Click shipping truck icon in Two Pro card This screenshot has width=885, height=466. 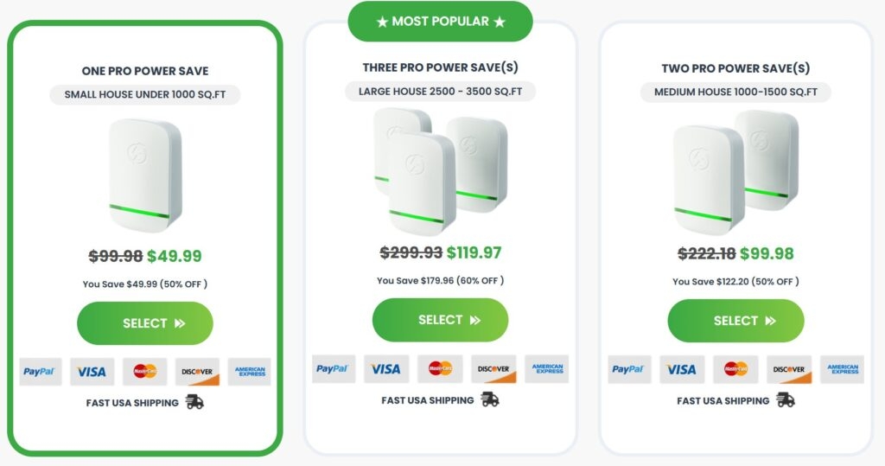(x=786, y=400)
